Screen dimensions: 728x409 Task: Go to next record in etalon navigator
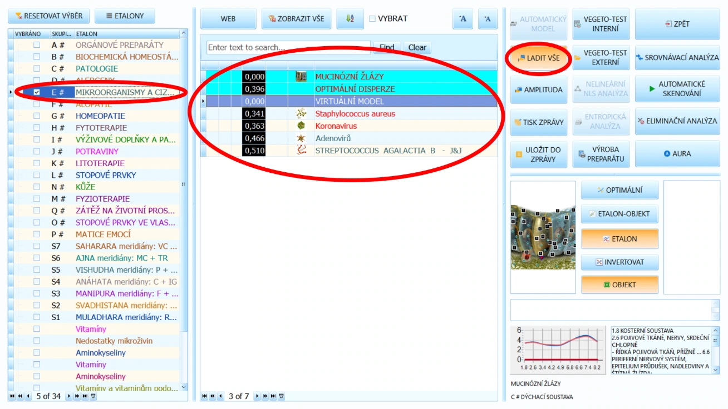coord(69,396)
